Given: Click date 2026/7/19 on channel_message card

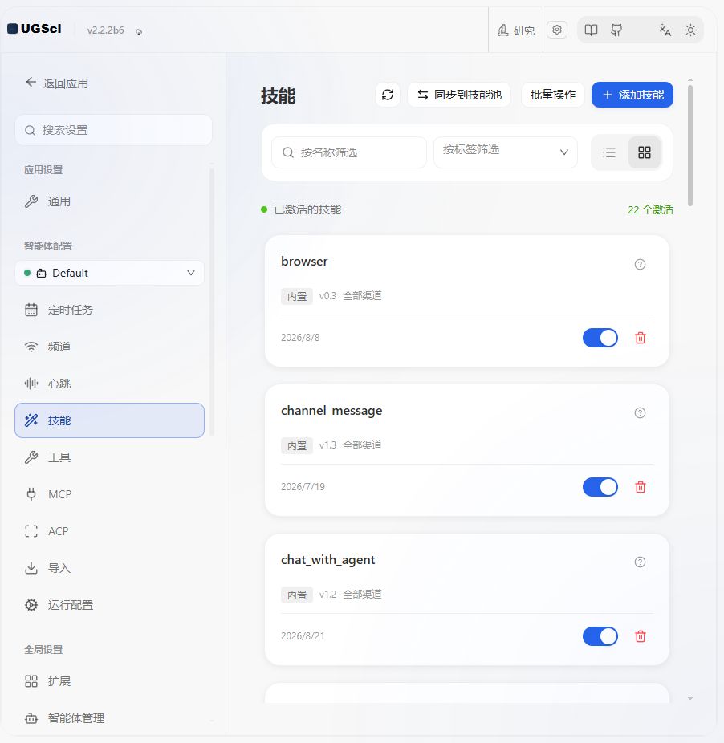Looking at the screenshot, I should pos(303,487).
